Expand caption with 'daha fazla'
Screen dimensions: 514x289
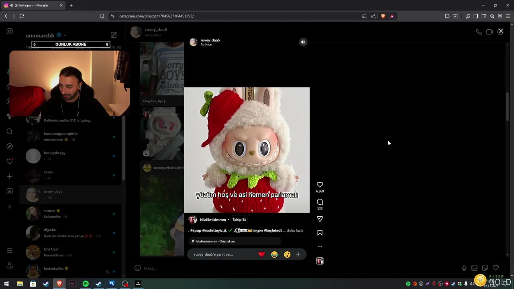pos(295,230)
